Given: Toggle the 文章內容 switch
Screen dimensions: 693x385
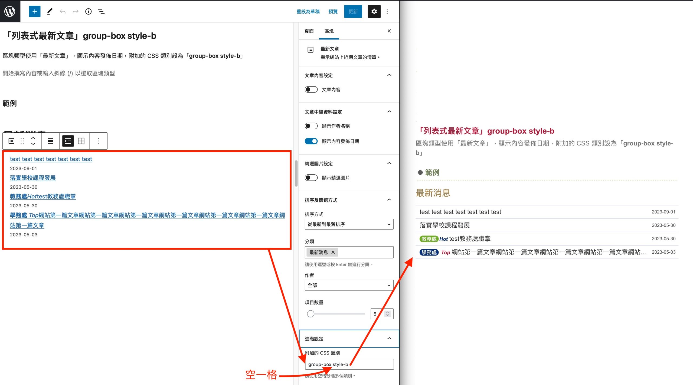Looking at the screenshot, I should coord(311,89).
